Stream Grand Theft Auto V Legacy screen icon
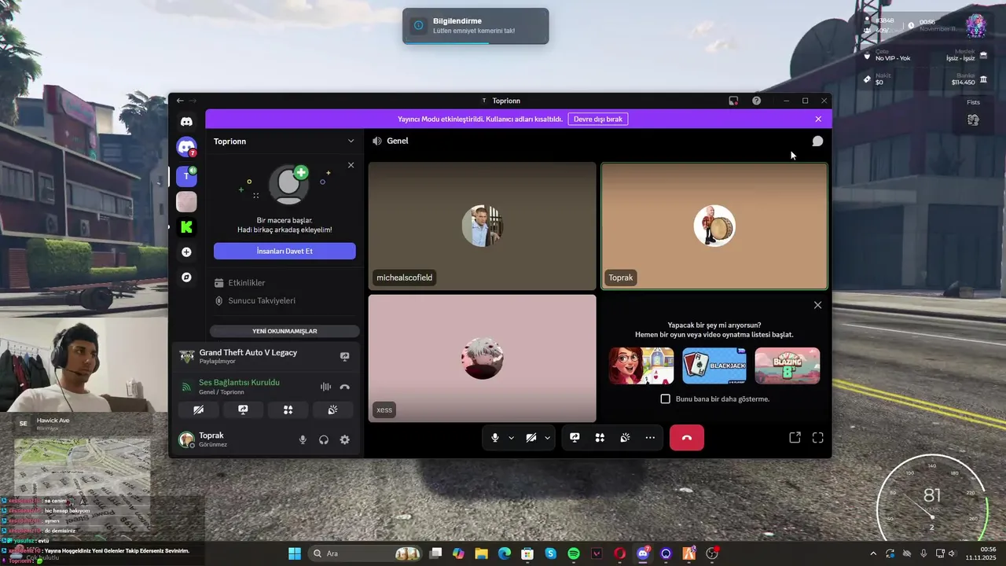This screenshot has height=566, width=1006. click(x=344, y=356)
